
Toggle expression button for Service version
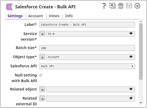click(x=42, y=34)
